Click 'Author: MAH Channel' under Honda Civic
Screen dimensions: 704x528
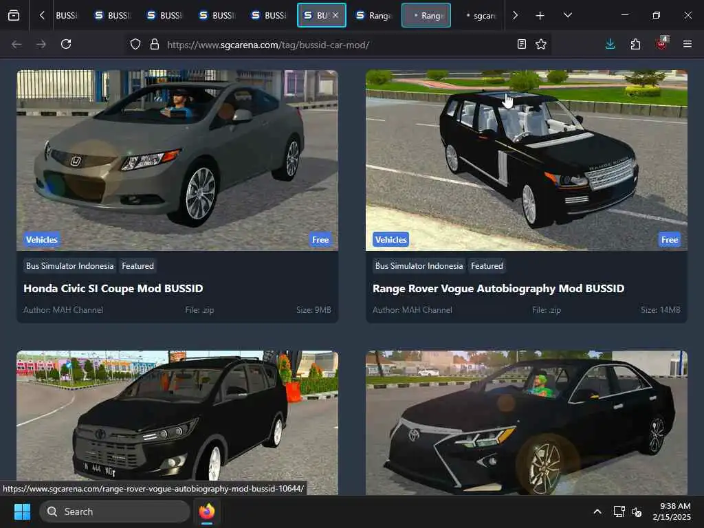pyautogui.click(x=63, y=310)
